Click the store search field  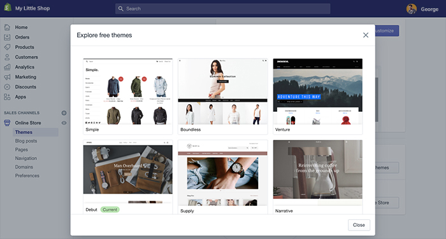pyautogui.click(x=223, y=8)
